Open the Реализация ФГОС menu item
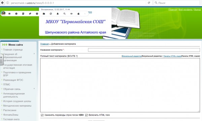The image size is (202, 121). pyautogui.click(x=13, y=80)
